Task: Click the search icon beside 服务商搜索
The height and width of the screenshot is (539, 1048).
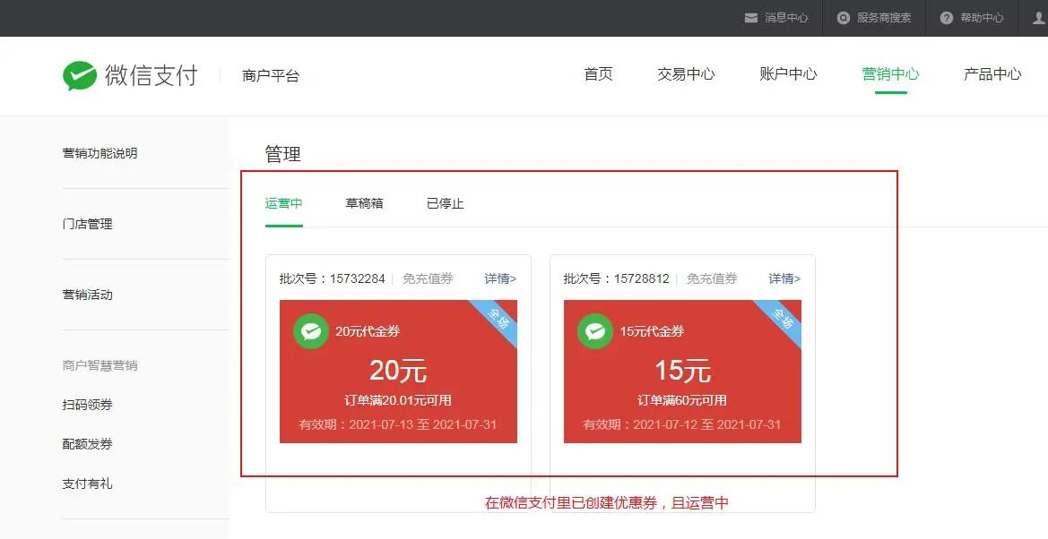Action: click(844, 18)
